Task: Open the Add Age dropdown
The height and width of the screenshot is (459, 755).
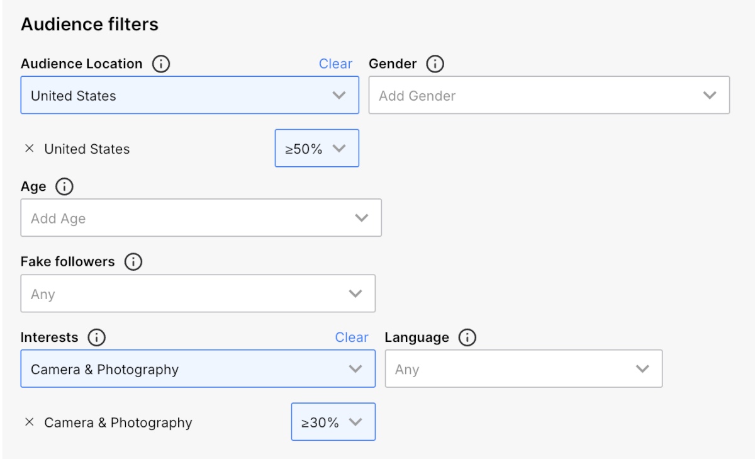Action: click(201, 218)
